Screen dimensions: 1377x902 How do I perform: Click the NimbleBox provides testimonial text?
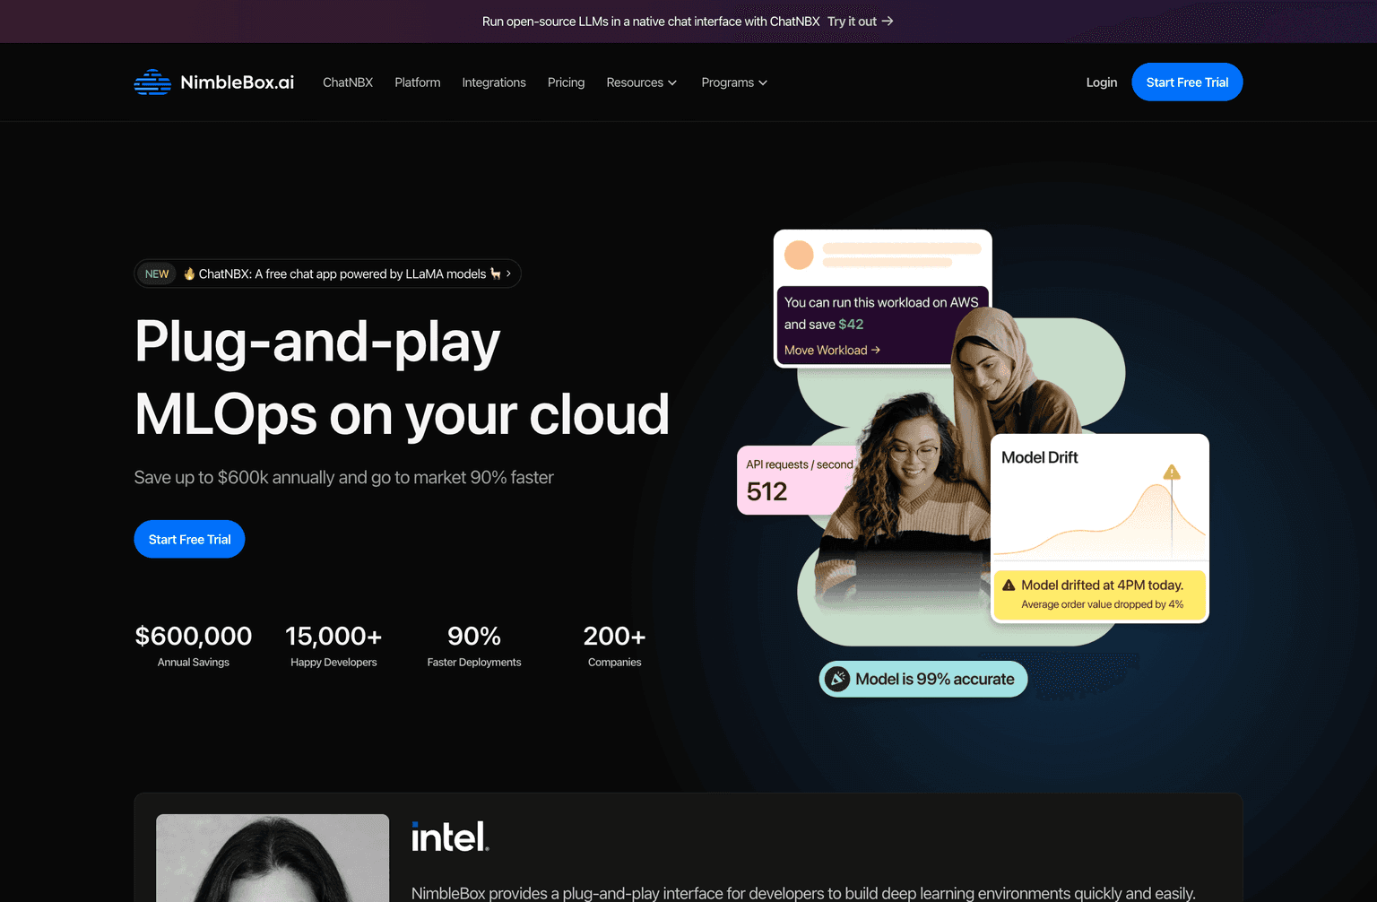[x=803, y=893]
